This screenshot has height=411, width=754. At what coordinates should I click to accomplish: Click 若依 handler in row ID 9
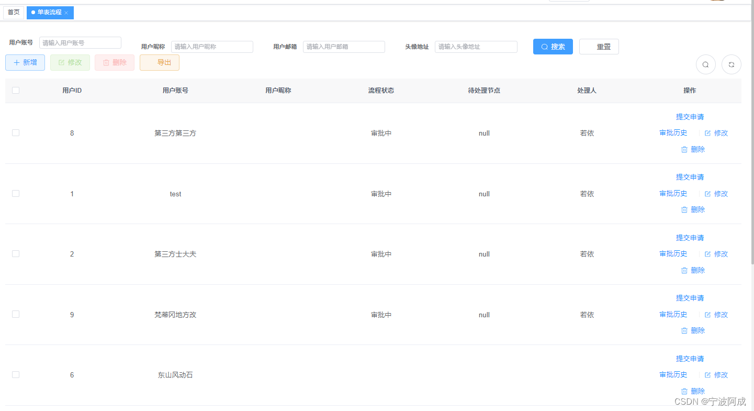point(587,315)
